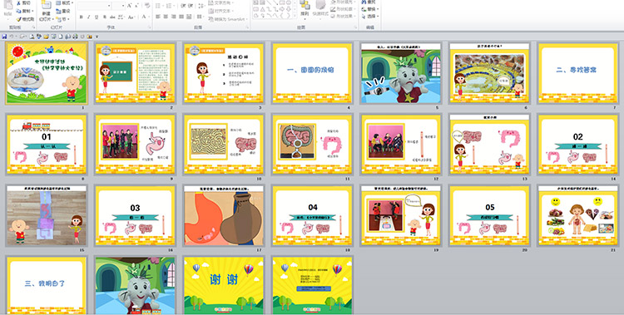Click Convert to SmartArt button

228,19
